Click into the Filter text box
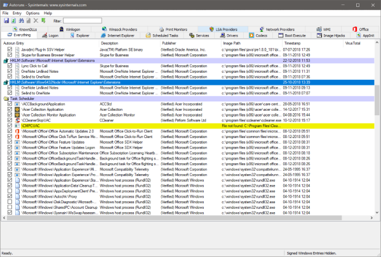This screenshot has height=257, width=381. coord(83,21)
